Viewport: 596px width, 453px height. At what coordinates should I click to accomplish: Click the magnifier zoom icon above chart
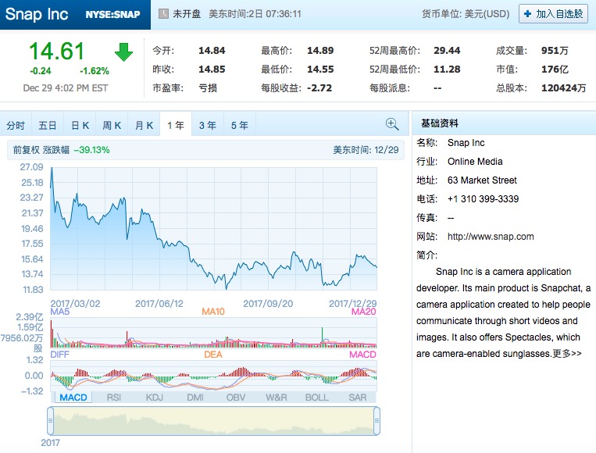tap(392, 124)
